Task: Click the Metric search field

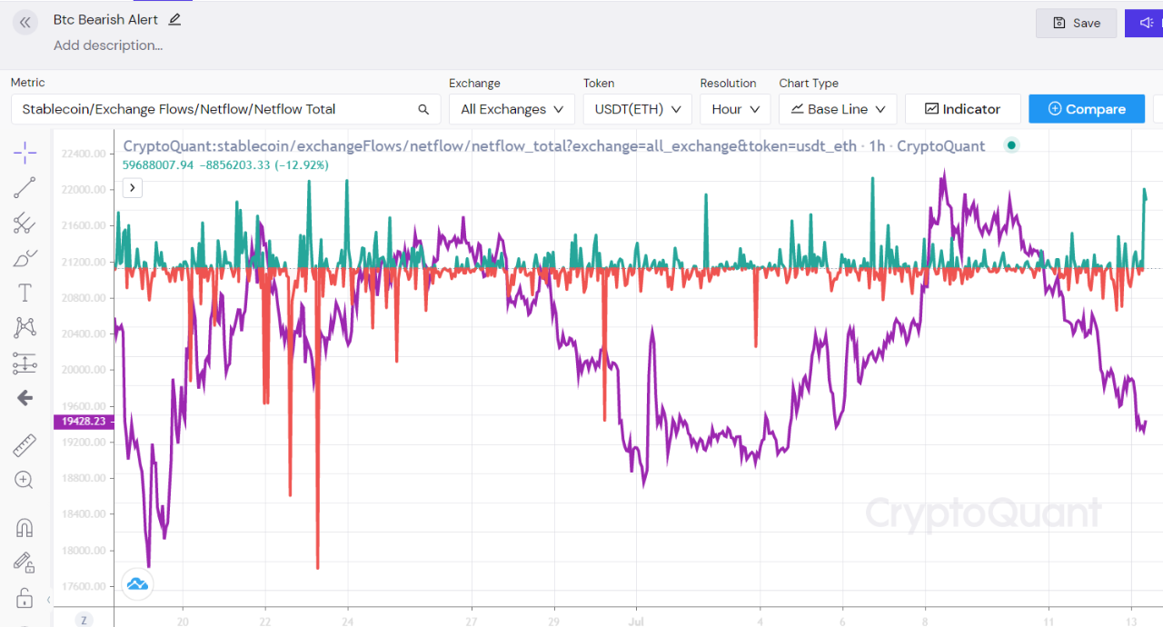Action: [x=225, y=109]
